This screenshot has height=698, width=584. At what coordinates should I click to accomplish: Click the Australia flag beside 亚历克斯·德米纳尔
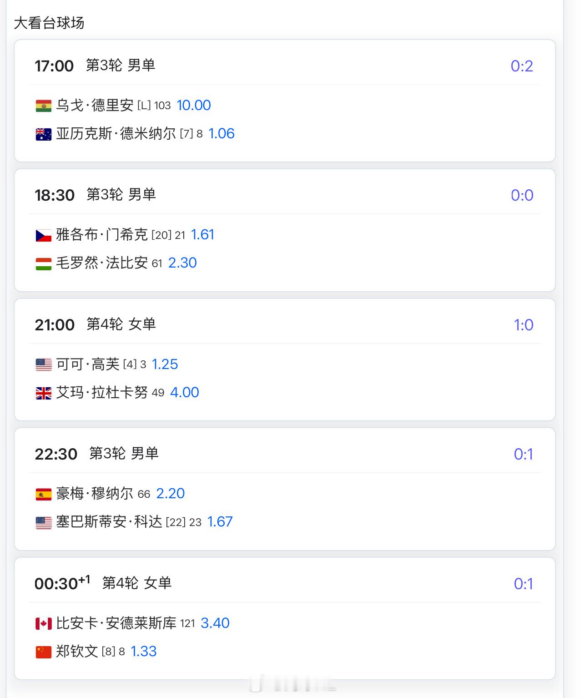(44, 134)
